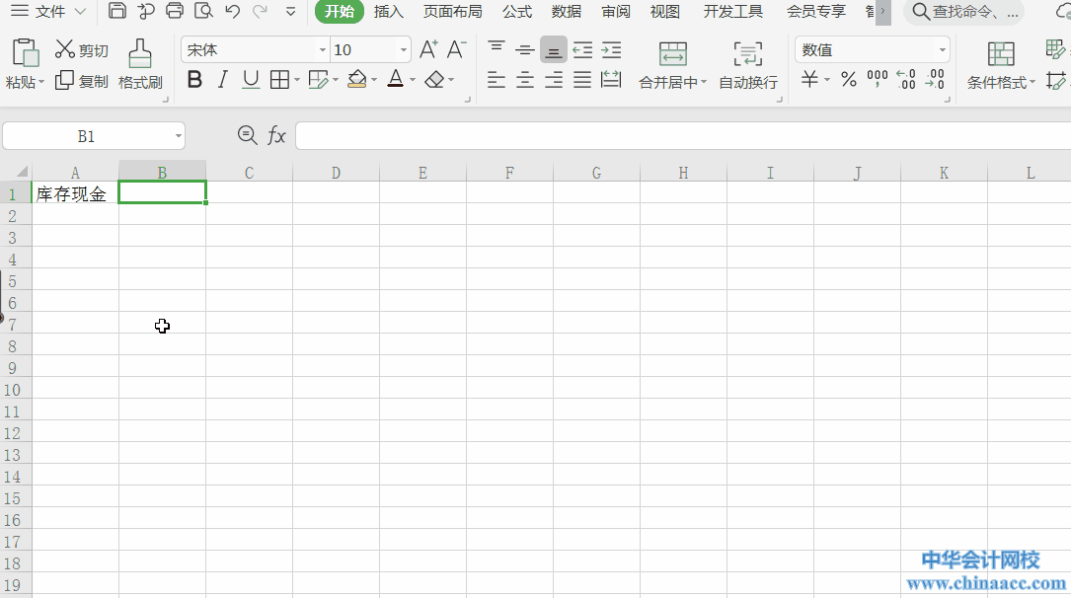Image resolution: width=1071 pixels, height=598 pixels.
Task: Expand font color dropdown arrow
Action: point(413,81)
